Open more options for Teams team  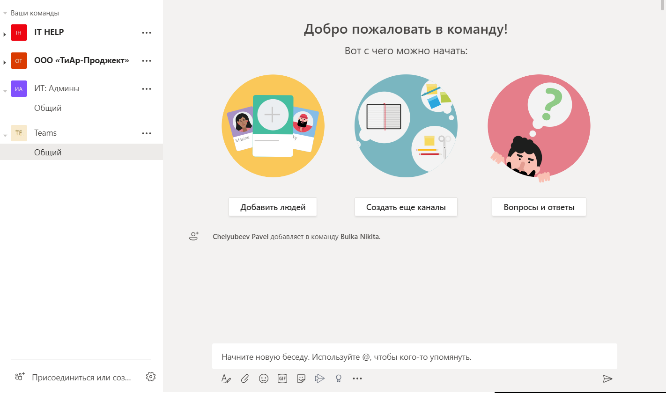[147, 133]
